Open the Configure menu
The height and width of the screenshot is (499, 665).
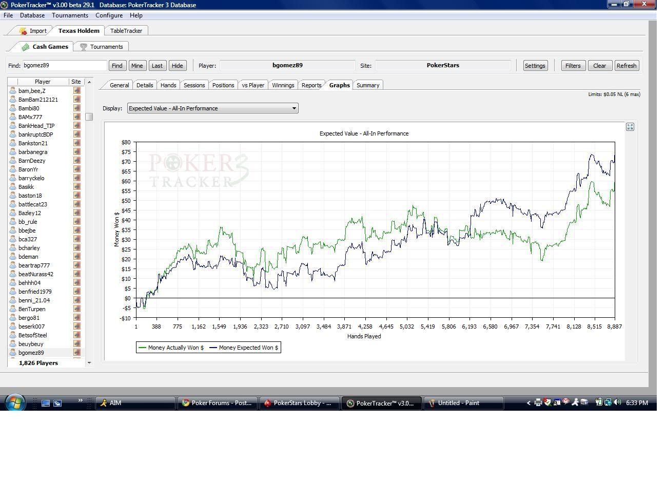click(109, 15)
